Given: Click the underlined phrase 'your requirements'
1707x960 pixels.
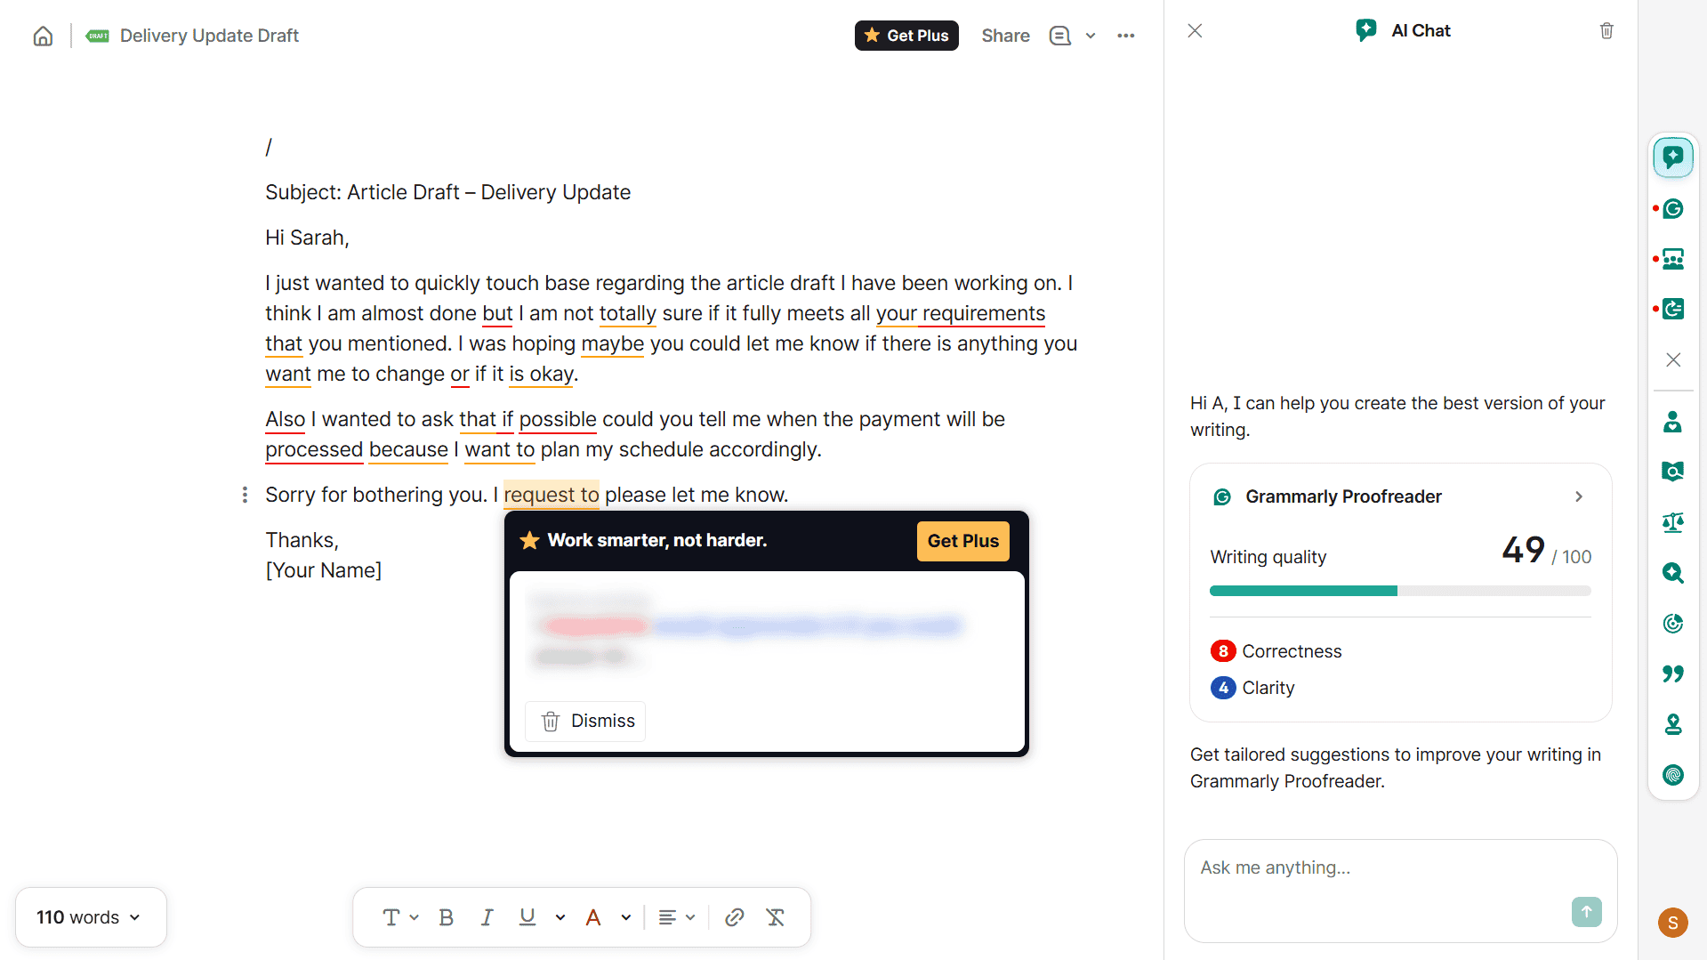Looking at the screenshot, I should point(960,313).
